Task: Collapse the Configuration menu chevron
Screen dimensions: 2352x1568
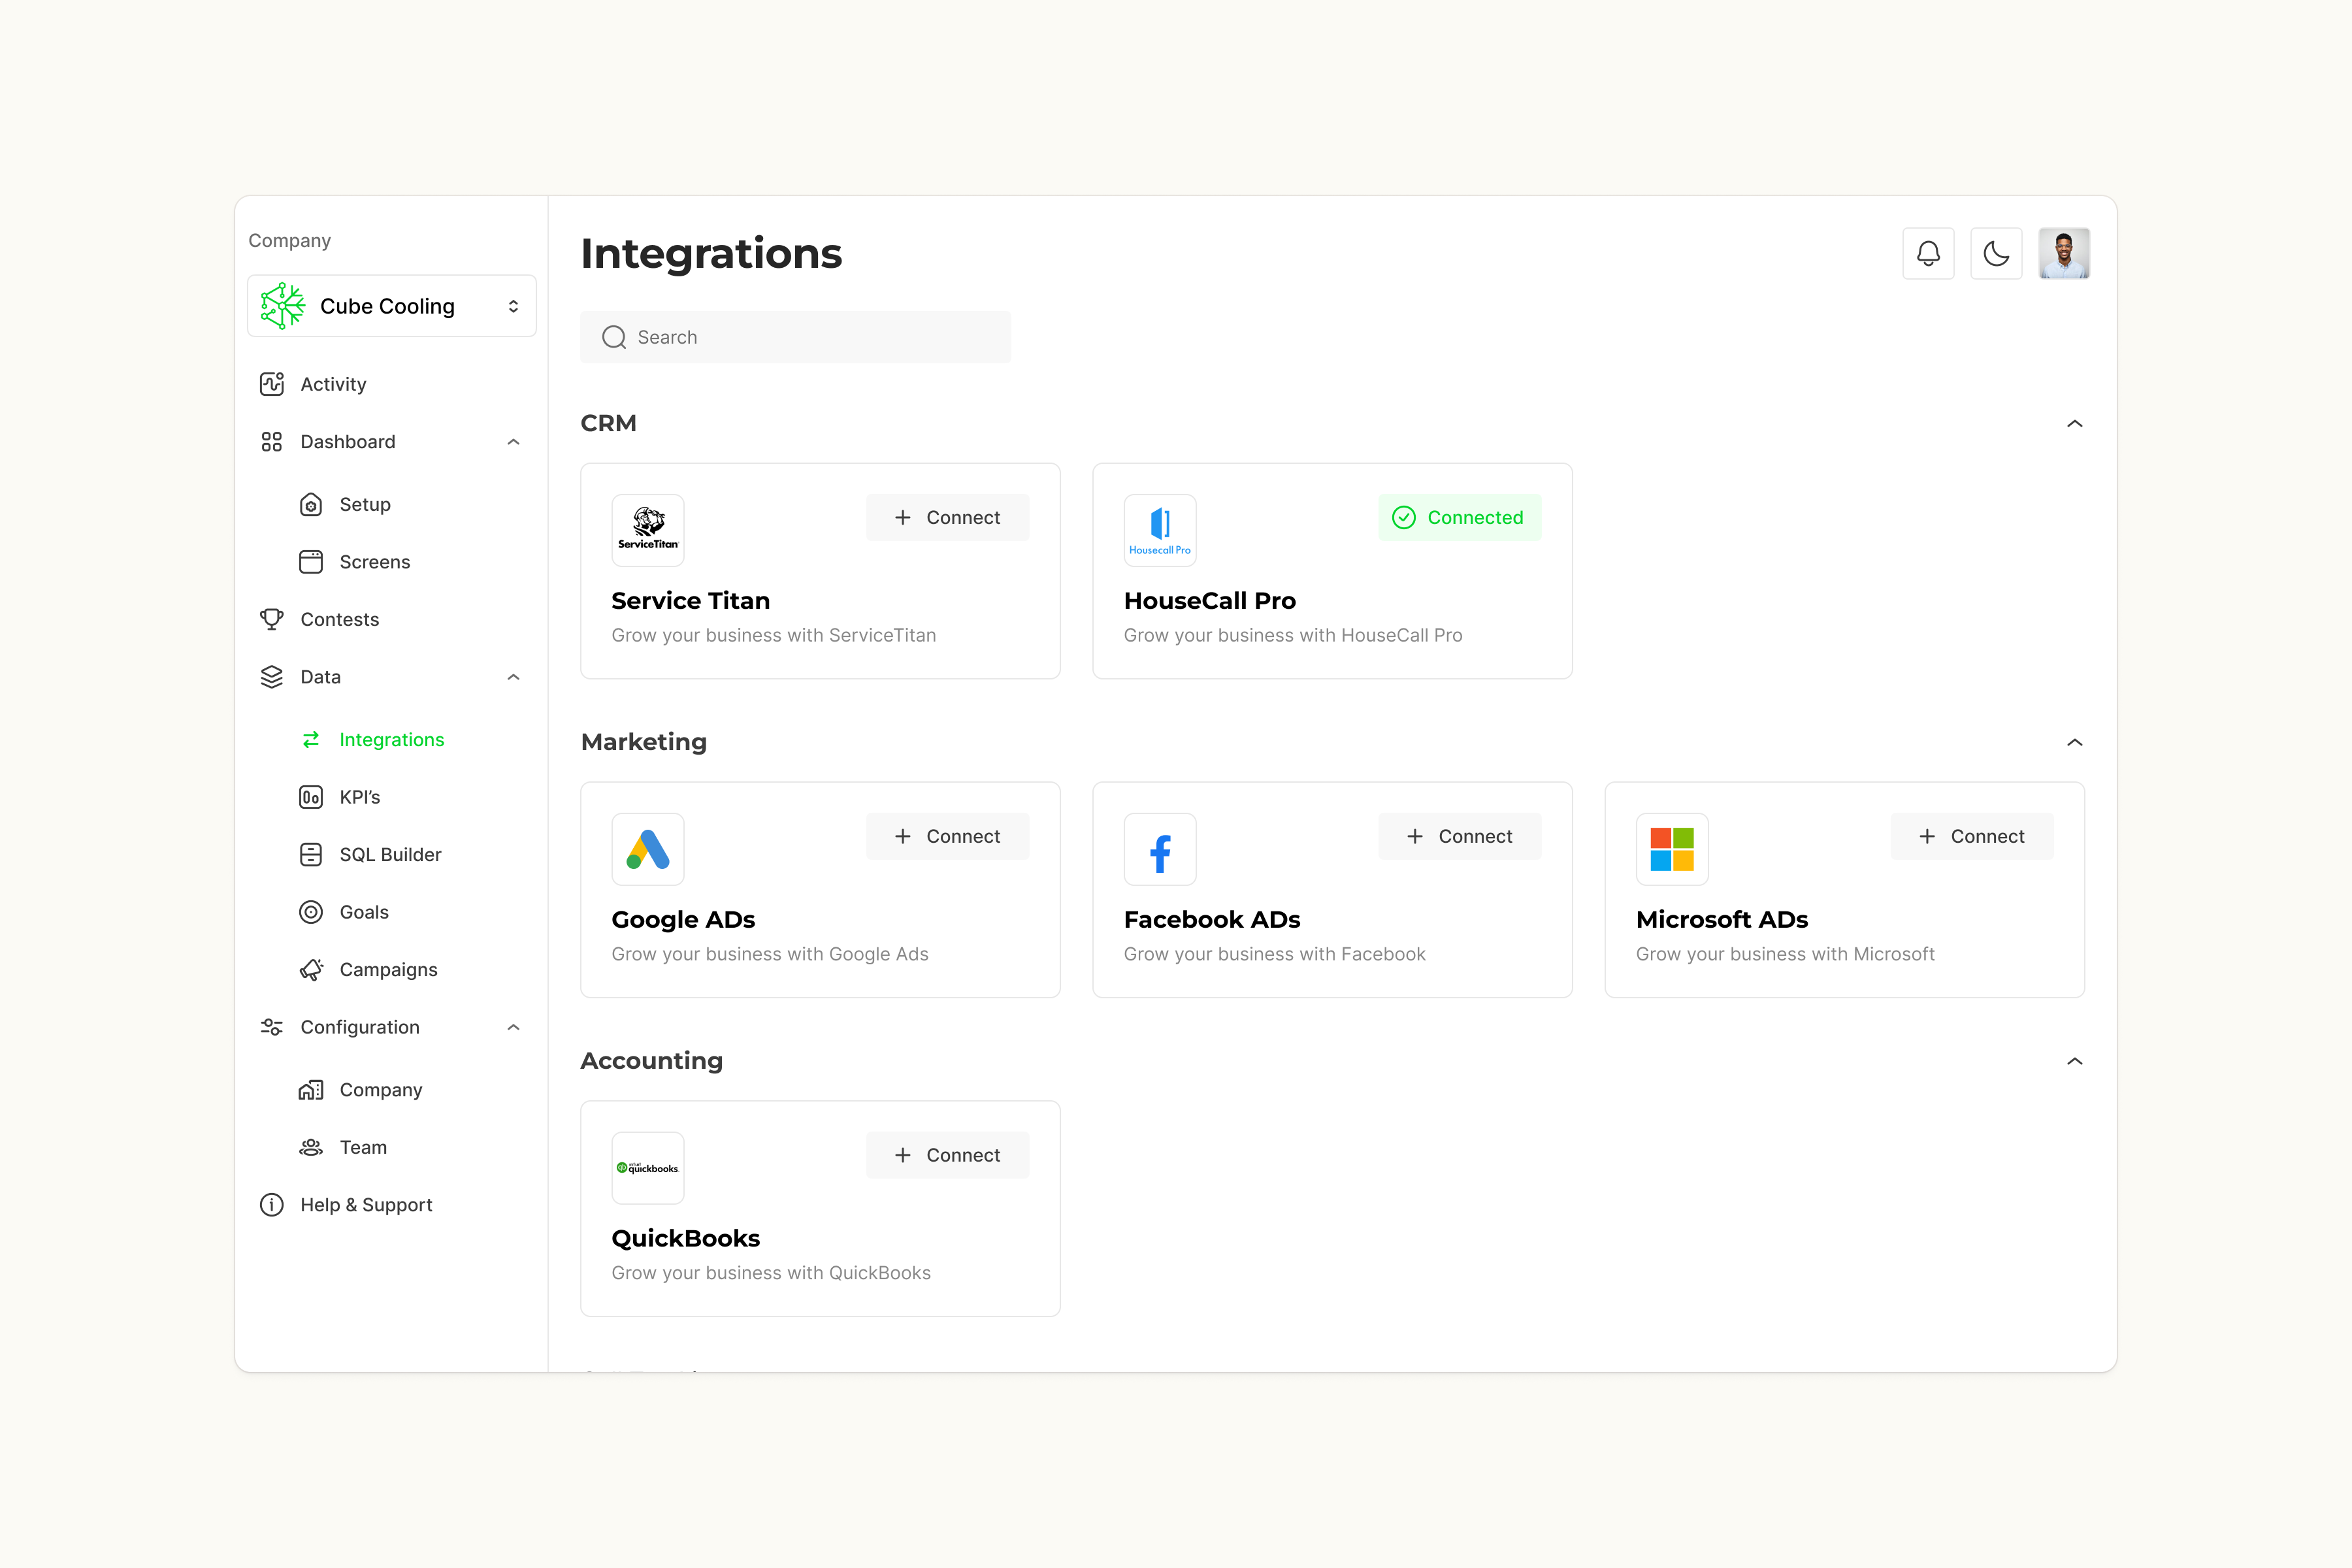Action: pos(513,1027)
